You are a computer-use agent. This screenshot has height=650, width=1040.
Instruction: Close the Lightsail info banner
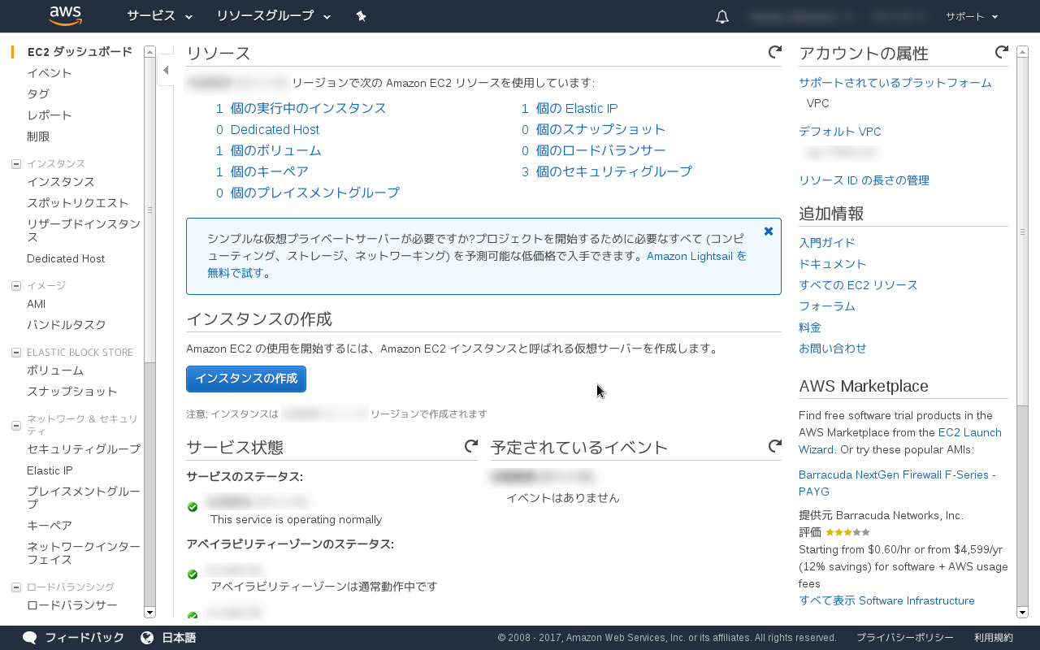pos(769,232)
